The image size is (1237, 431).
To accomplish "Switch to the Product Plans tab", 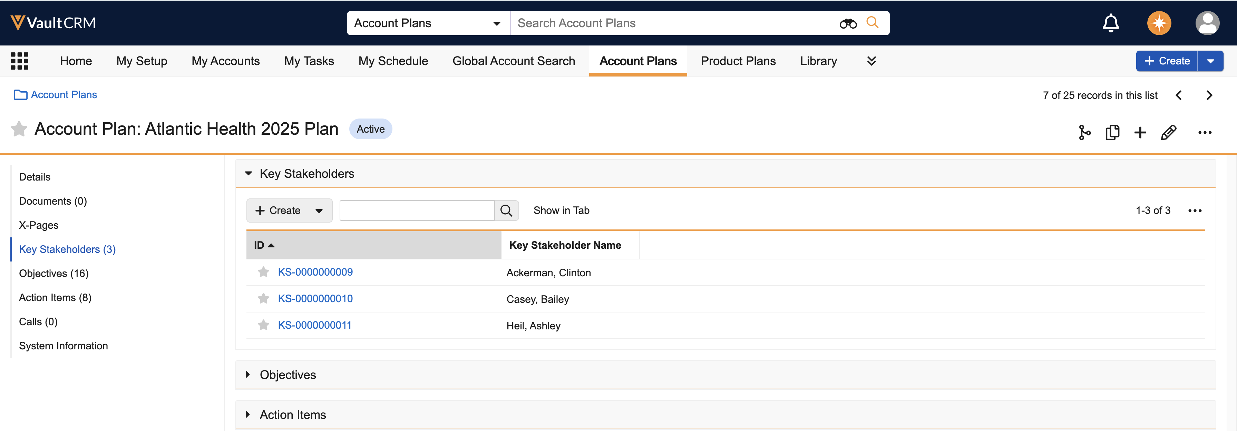I will click(x=738, y=61).
